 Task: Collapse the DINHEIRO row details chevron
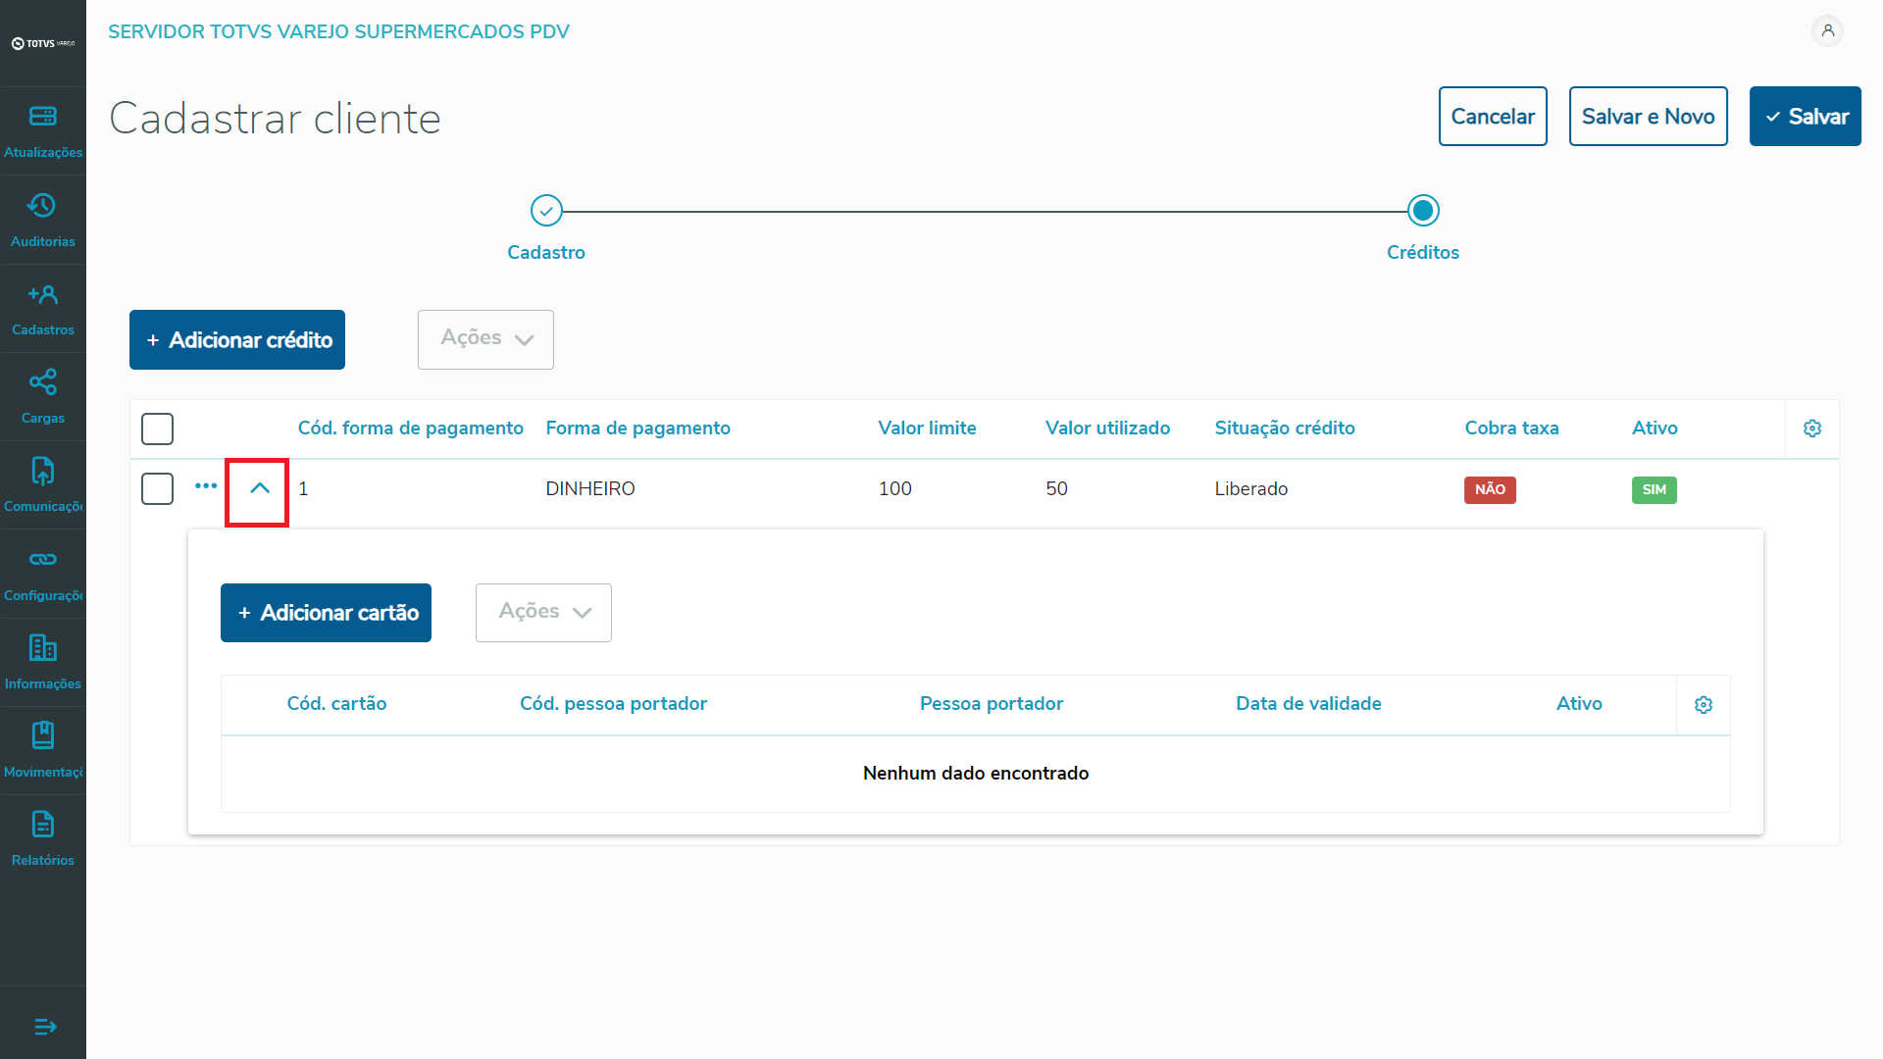(x=259, y=488)
